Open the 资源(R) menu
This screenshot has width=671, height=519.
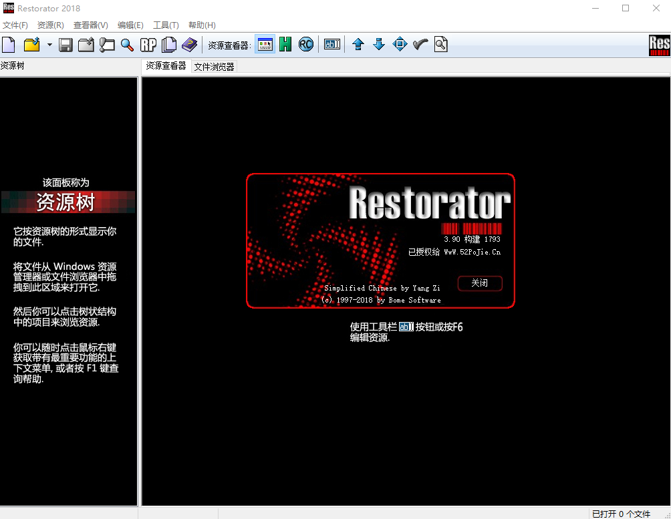(x=50, y=25)
